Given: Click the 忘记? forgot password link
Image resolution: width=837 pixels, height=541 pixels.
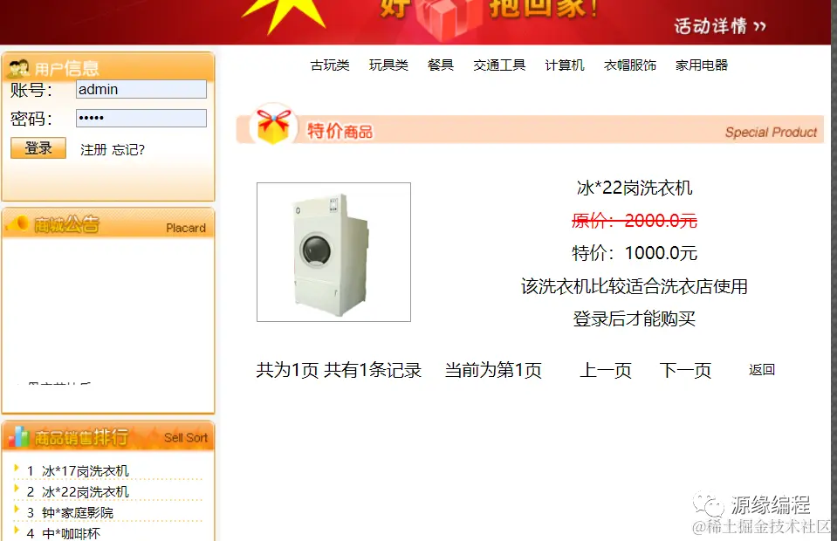Looking at the screenshot, I should [x=128, y=150].
